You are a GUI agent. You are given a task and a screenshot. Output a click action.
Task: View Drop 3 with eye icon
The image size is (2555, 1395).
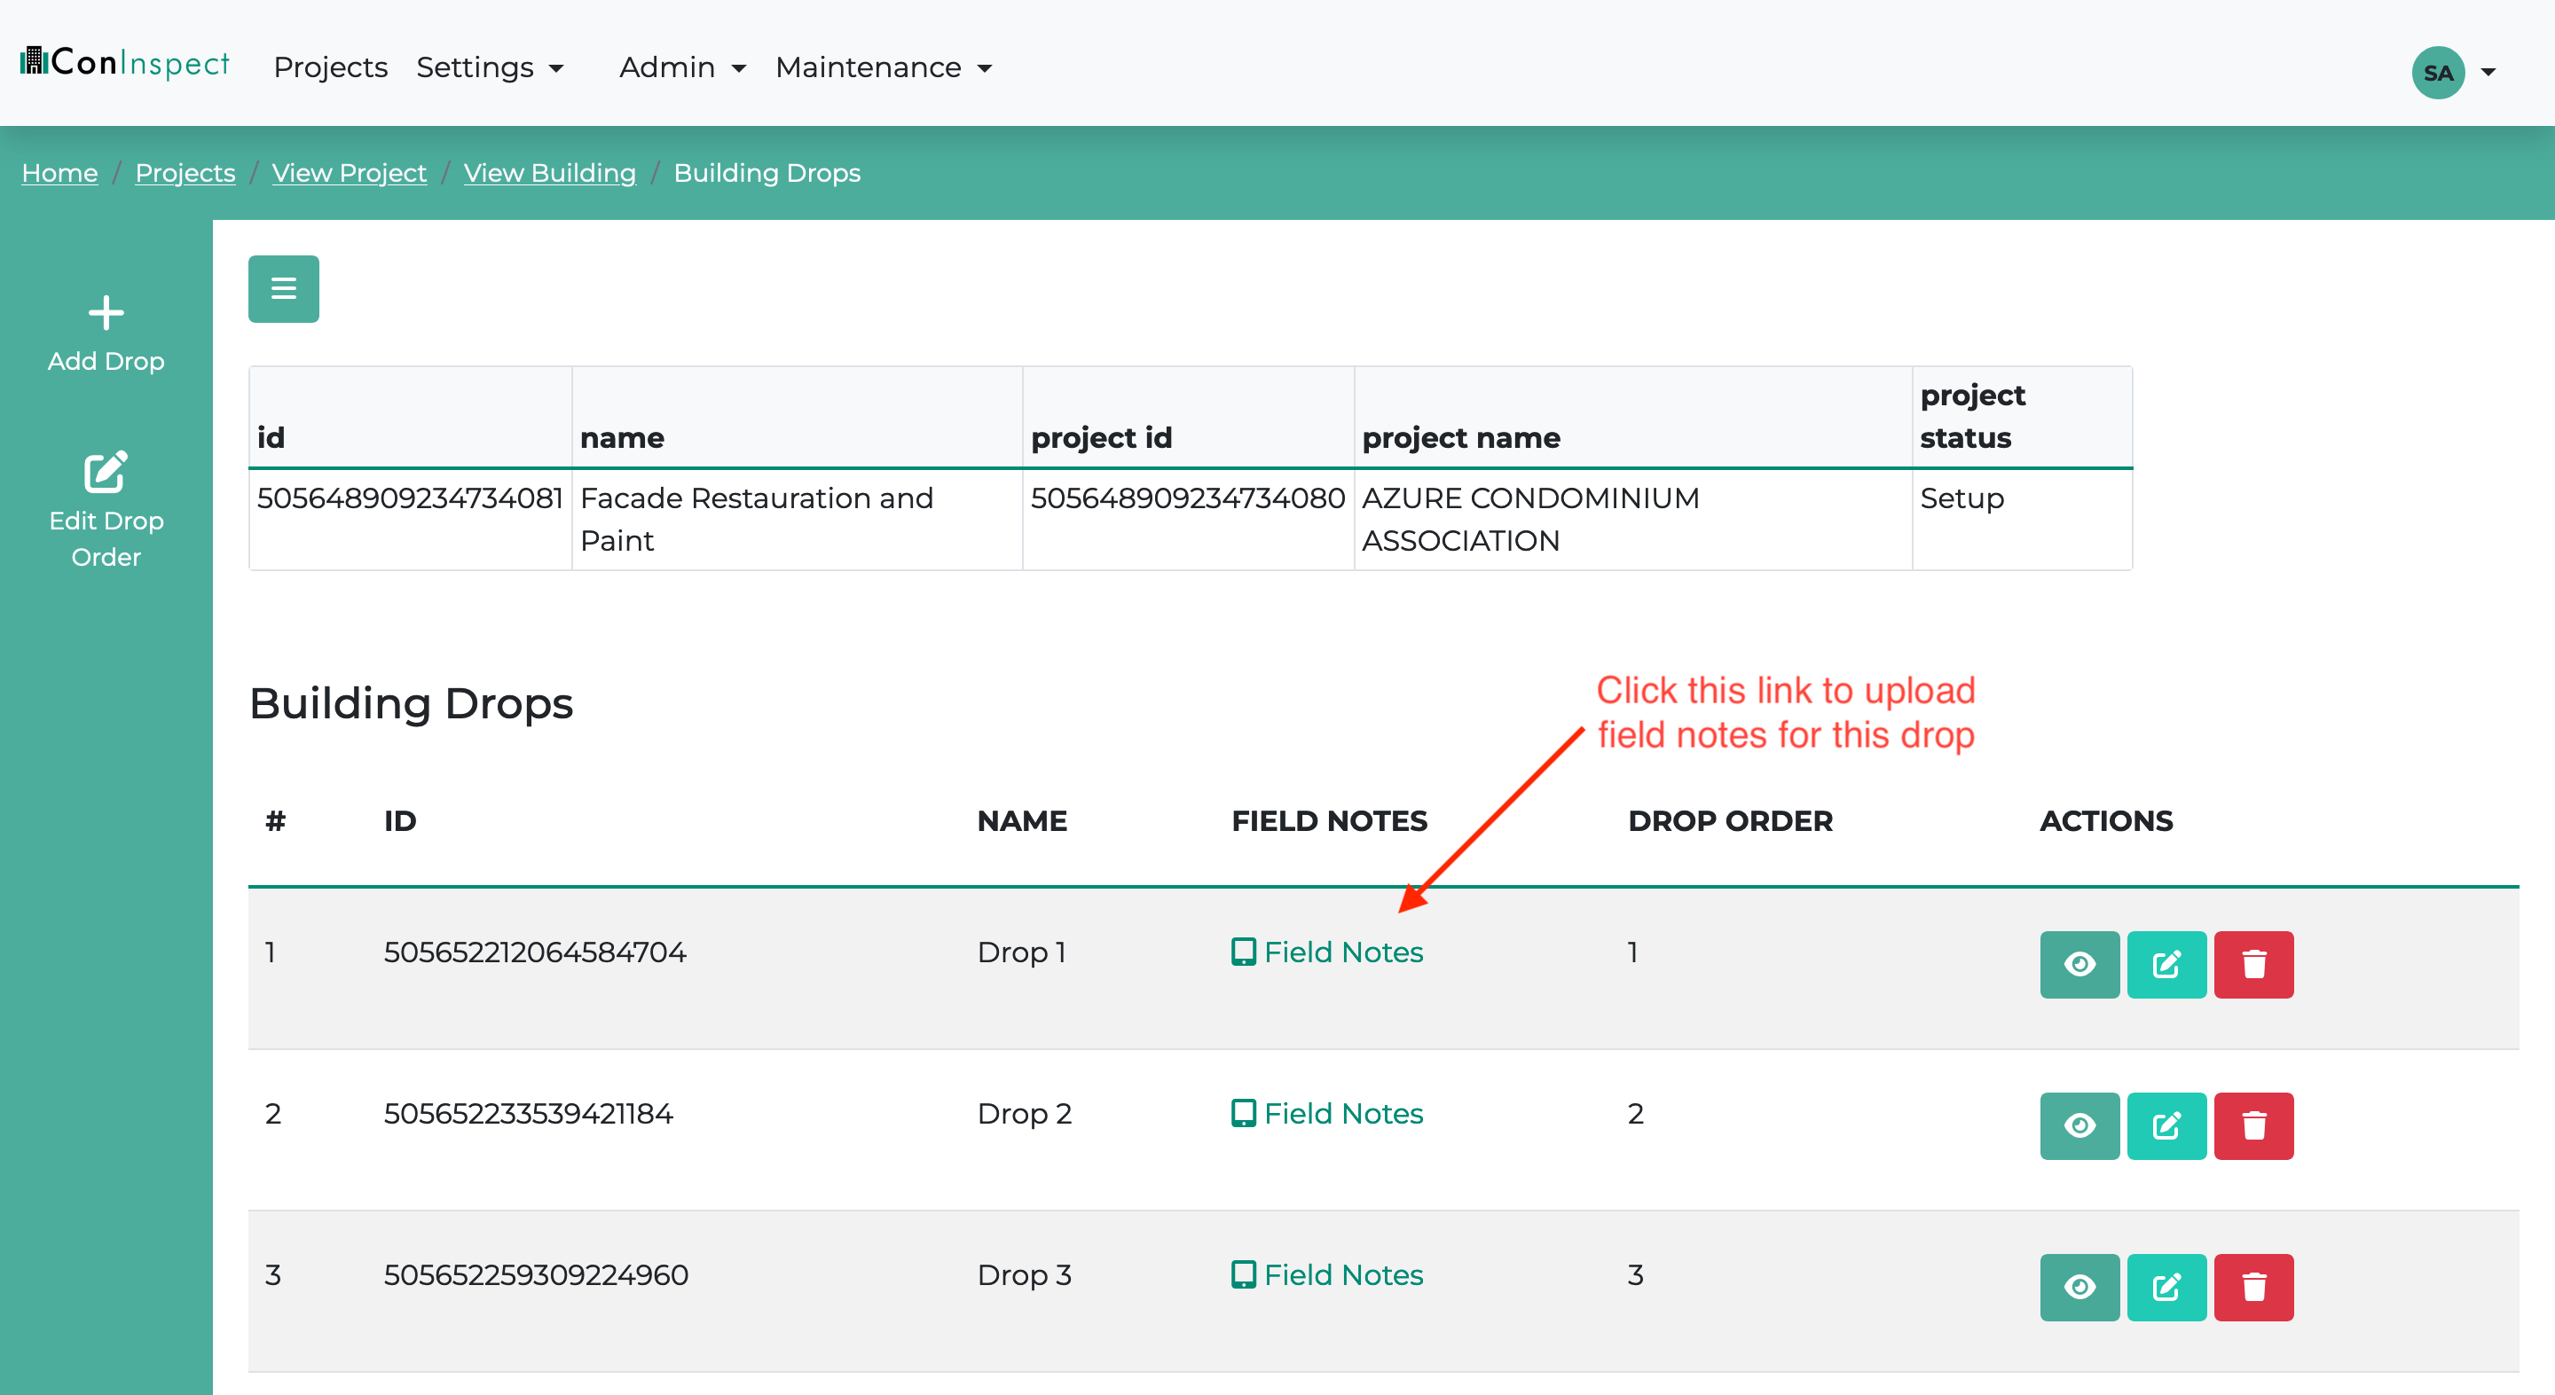coord(2079,1287)
